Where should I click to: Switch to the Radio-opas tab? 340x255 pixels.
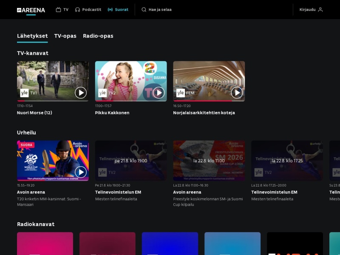(98, 36)
